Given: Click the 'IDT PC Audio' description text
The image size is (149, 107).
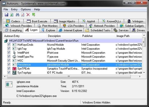Looking at the screenshot, I should [55, 73].
